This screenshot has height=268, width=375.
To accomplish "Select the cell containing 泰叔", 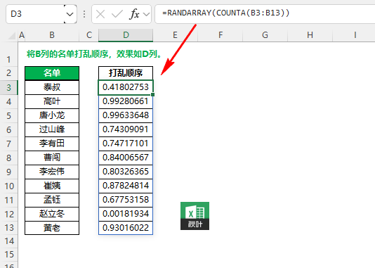I will click(x=52, y=87).
